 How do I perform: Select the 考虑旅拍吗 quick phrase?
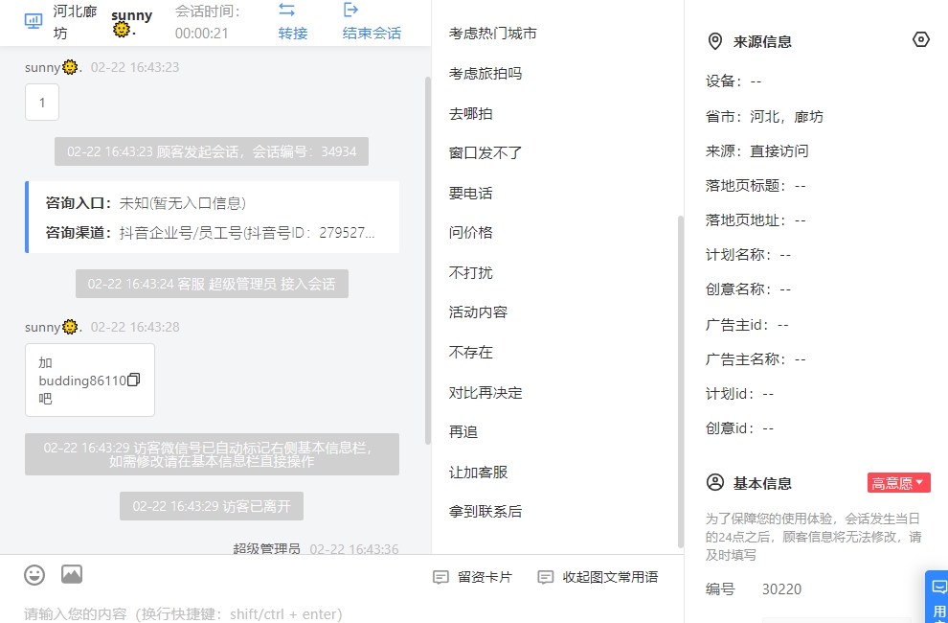pos(485,74)
